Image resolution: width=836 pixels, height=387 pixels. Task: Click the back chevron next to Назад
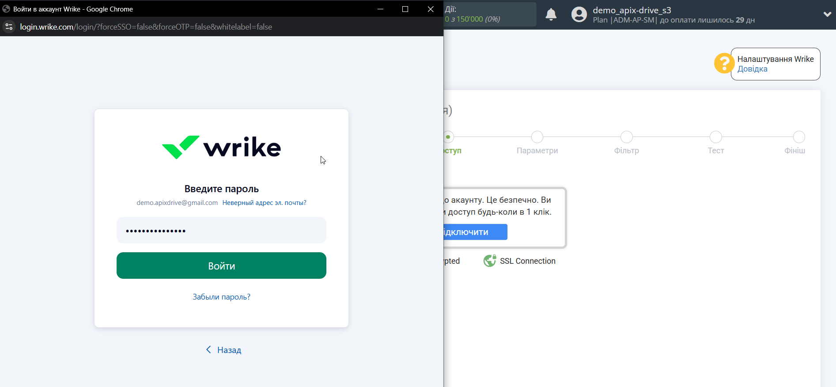208,349
